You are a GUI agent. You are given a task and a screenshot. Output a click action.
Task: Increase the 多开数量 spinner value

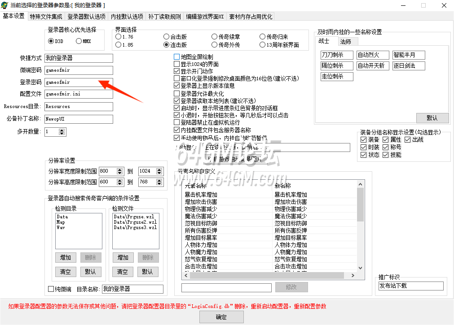(62, 130)
